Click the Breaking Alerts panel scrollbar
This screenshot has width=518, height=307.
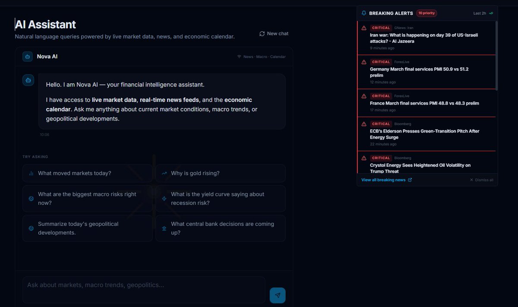[496, 55]
